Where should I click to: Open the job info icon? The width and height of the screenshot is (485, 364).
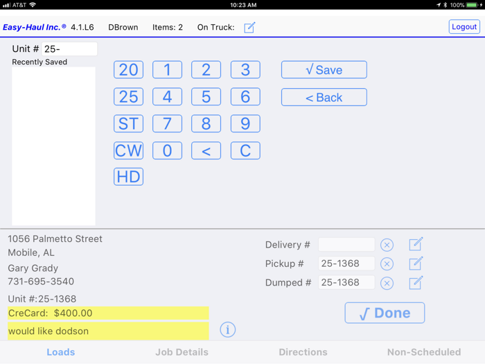tap(228, 329)
